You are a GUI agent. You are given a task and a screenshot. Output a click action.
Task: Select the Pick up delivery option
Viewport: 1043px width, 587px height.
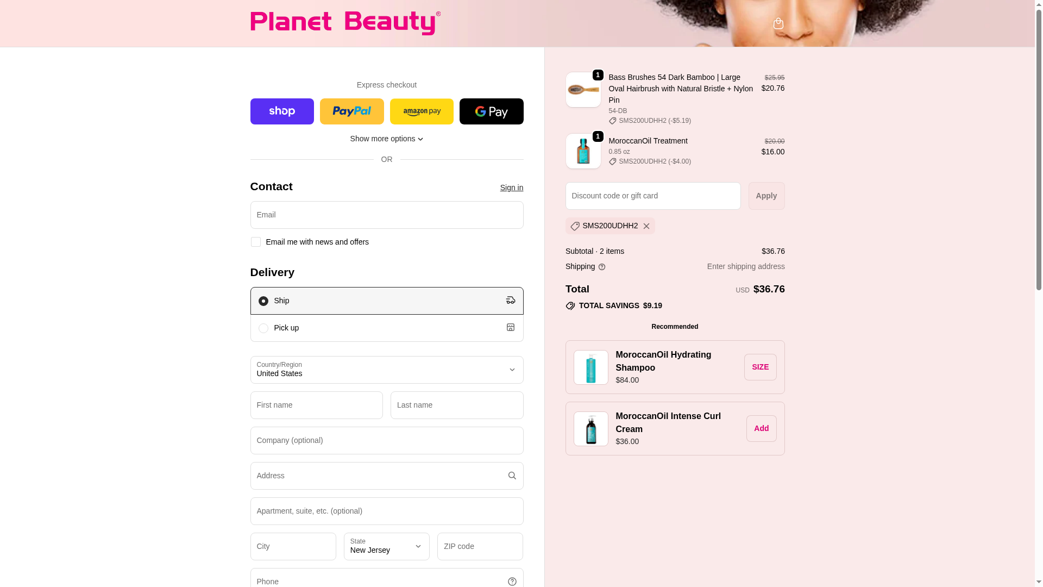click(x=387, y=328)
